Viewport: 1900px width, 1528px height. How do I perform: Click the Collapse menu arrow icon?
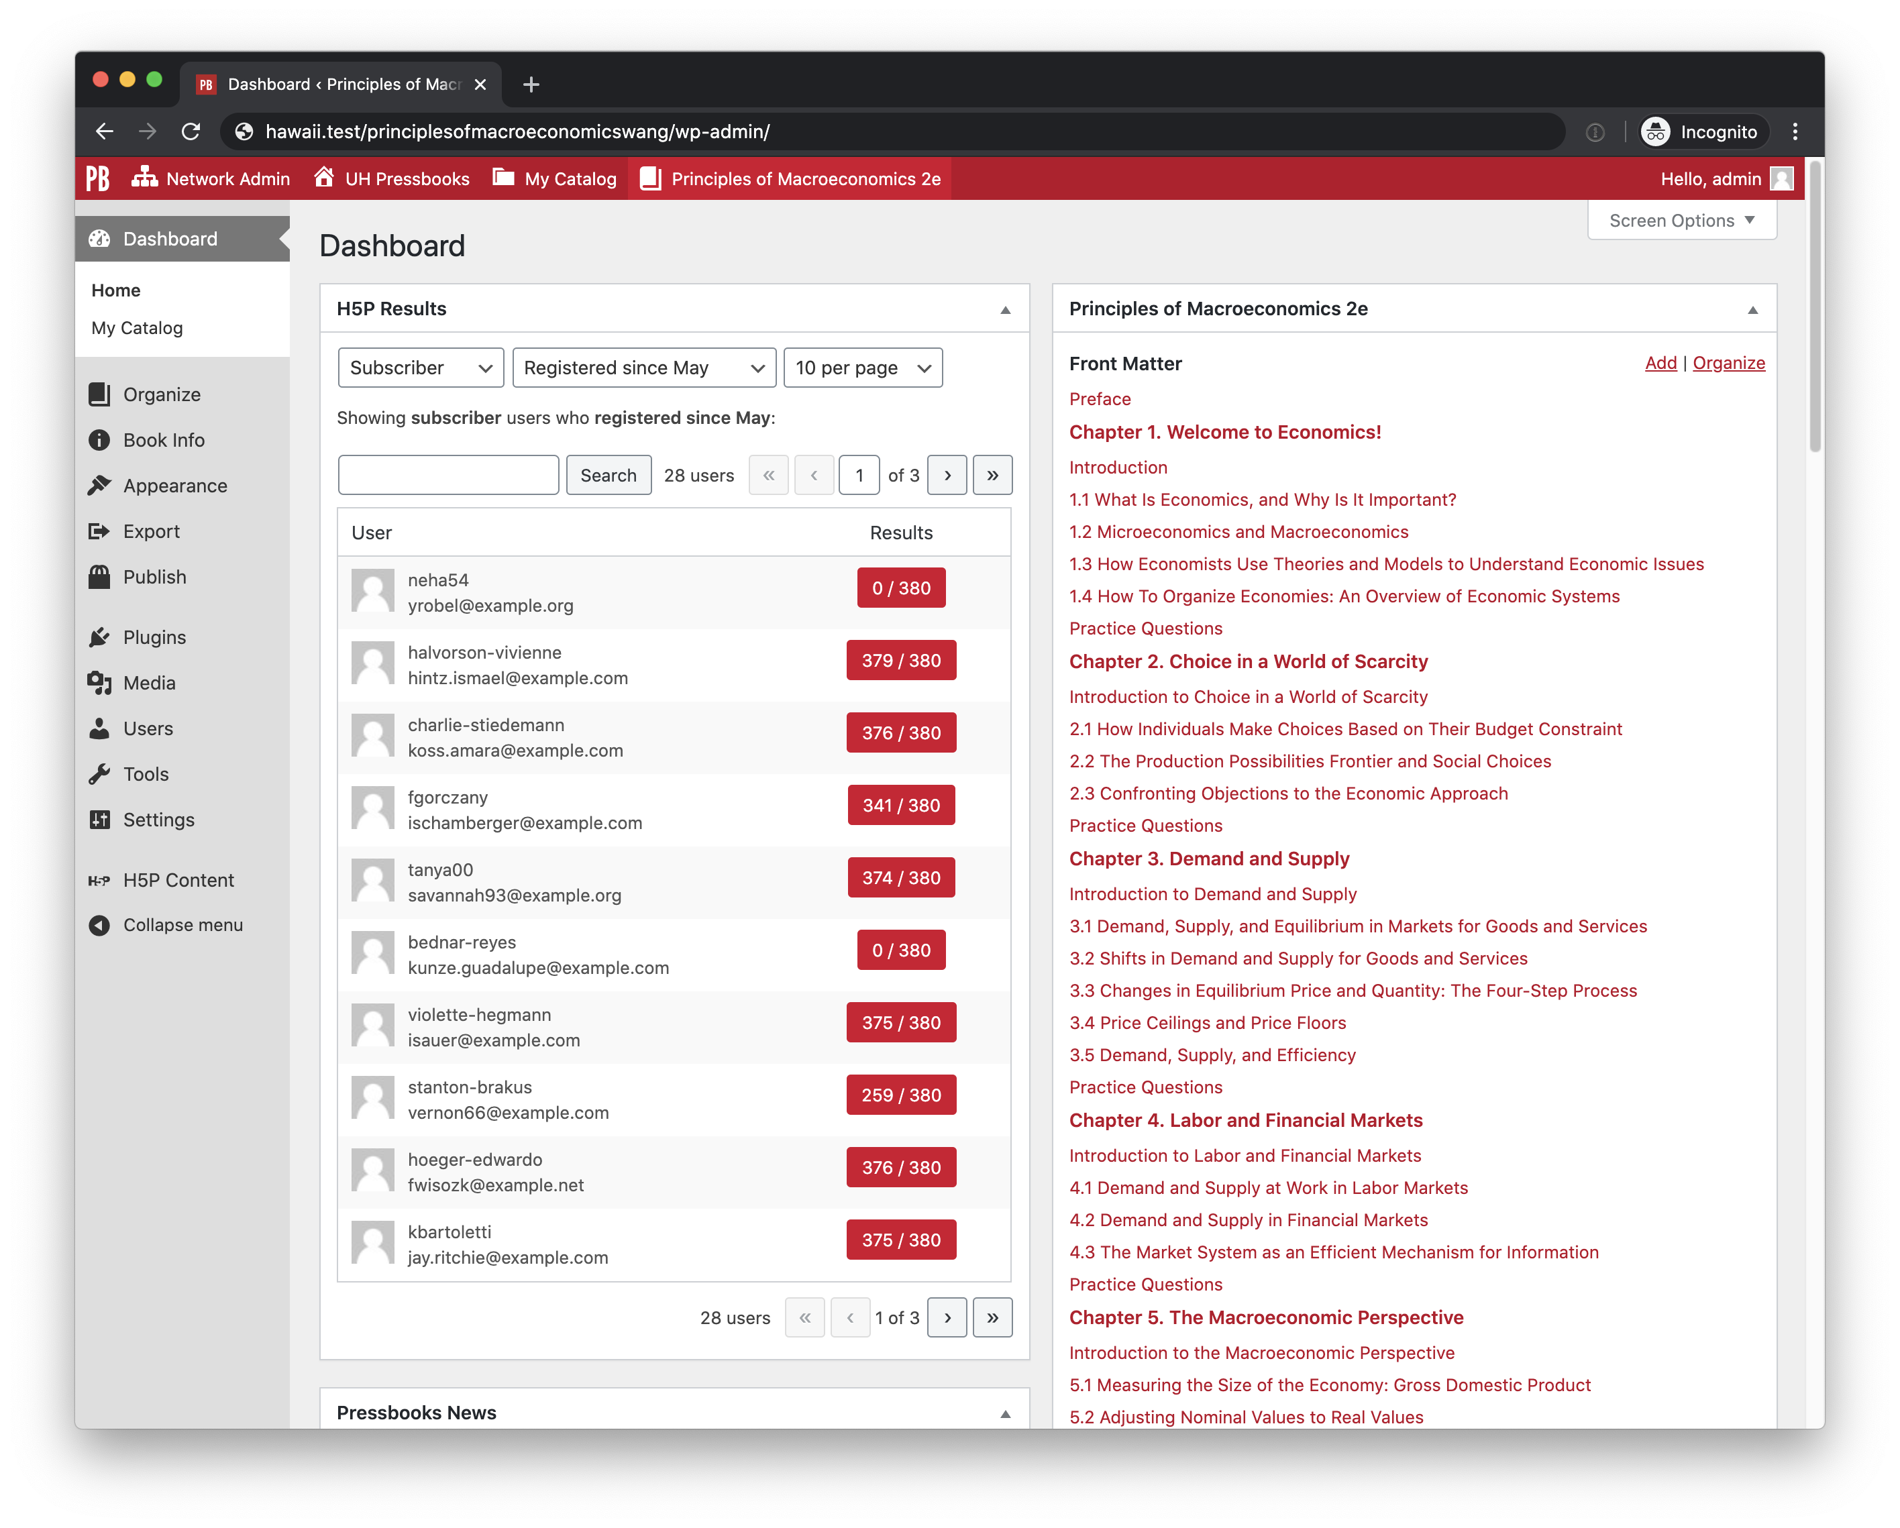[99, 925]
